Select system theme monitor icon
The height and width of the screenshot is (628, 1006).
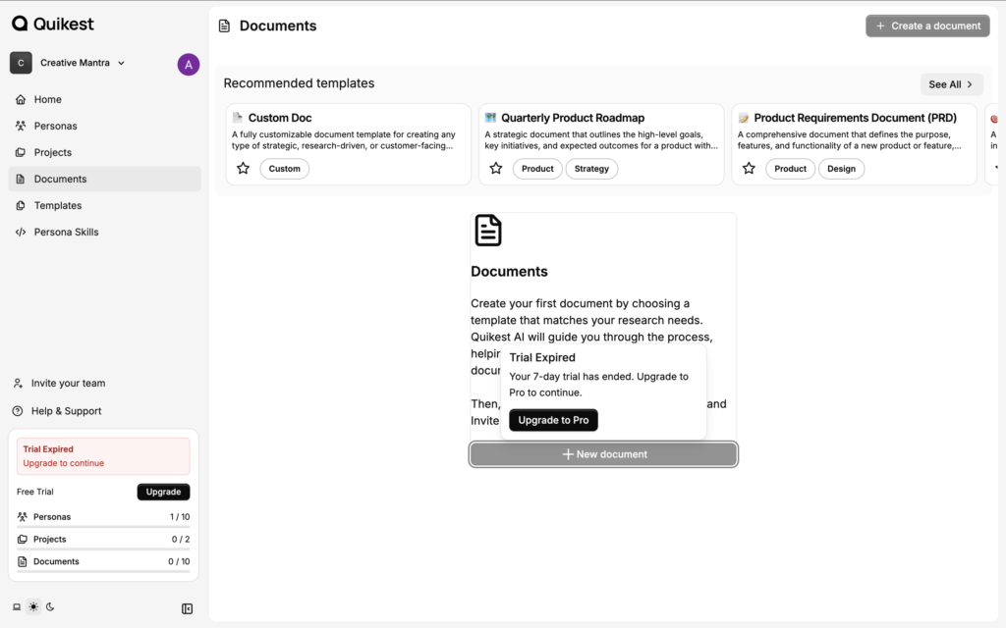17,607
